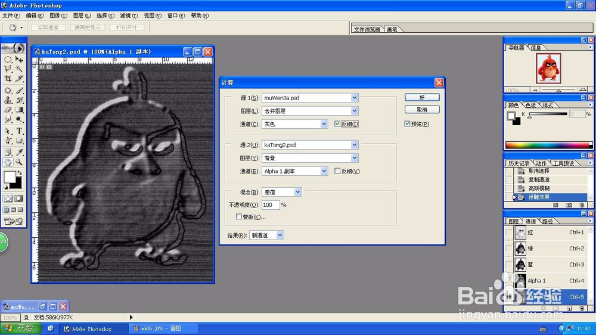
Task: Switch to the 动作 actions tab
Action: (x=541, y=163)
